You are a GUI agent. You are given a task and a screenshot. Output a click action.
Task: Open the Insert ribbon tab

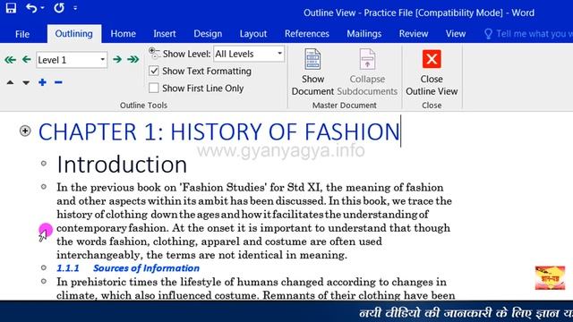pyautogui.click(x=165, y=34)
